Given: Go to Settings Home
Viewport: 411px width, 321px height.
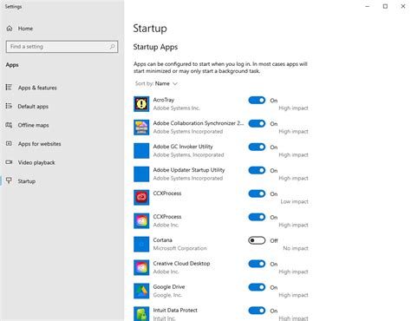Looking at the screenshot, I should (25, 29).
